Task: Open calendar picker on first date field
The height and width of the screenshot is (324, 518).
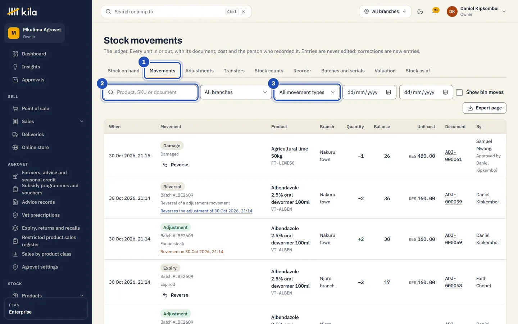Action: click(388, 92)
